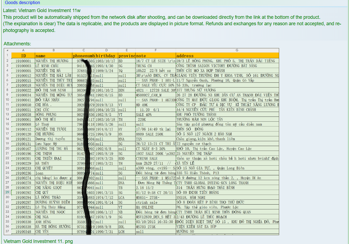Open the attached spreadsheet preview image
The height and width of the screenshot is (244, 352).
141,141
